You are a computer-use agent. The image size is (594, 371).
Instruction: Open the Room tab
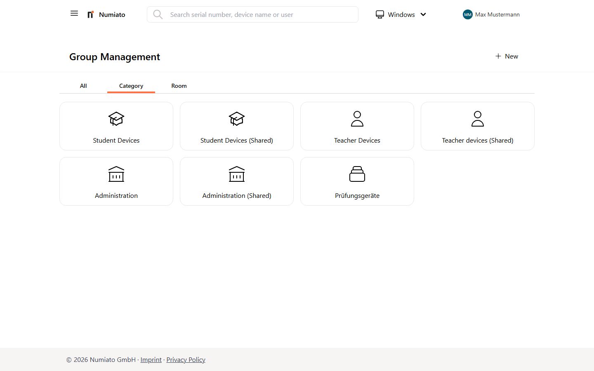click(179, 86)
